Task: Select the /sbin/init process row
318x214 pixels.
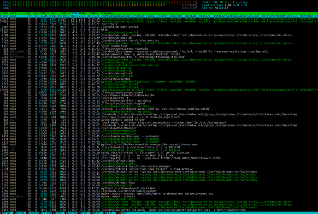Action: click(x=159, y=24)
